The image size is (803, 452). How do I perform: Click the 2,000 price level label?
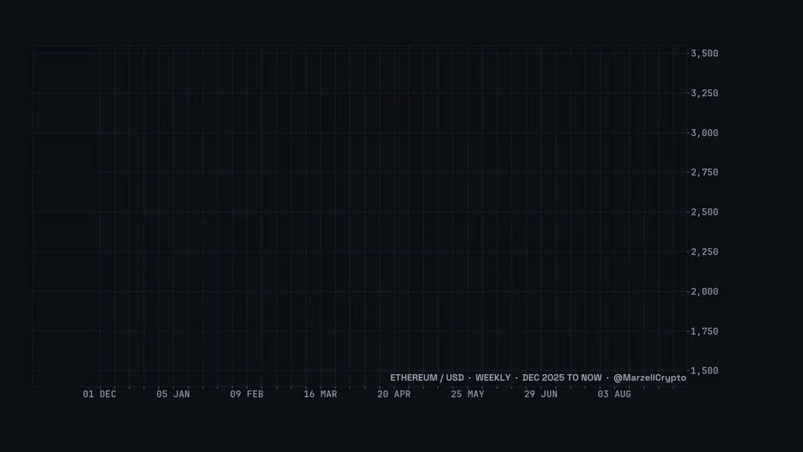[x=705, y=291]
